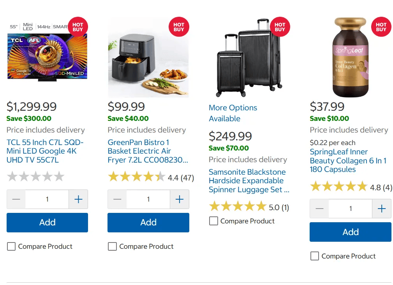Check Compare Product for SpringLeaf Collagen
Image resolution: width=393 pixels, height=285 pixels.
click(315, 256)
